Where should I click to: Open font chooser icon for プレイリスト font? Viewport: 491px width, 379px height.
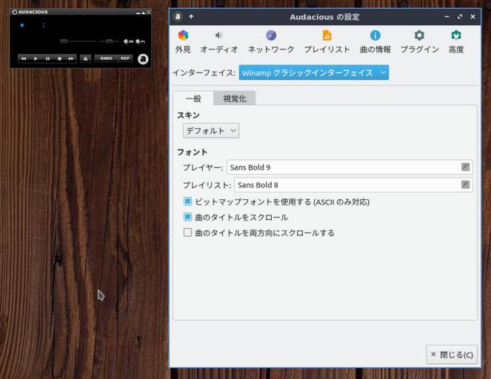coord(465,184)
